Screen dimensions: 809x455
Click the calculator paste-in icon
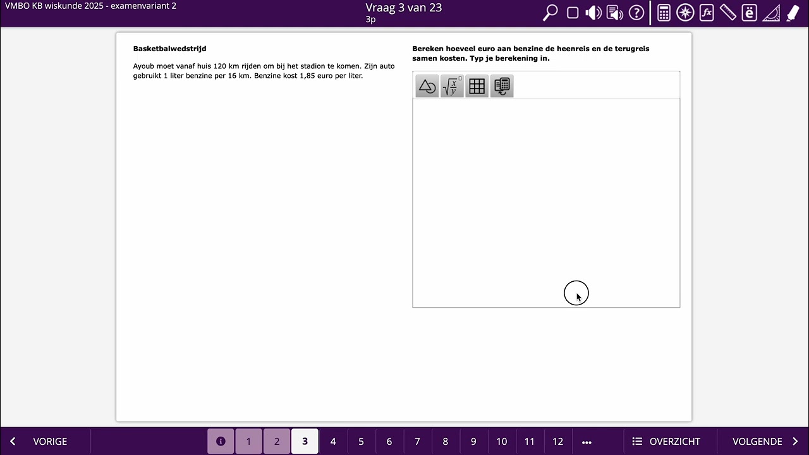point(502,87)
